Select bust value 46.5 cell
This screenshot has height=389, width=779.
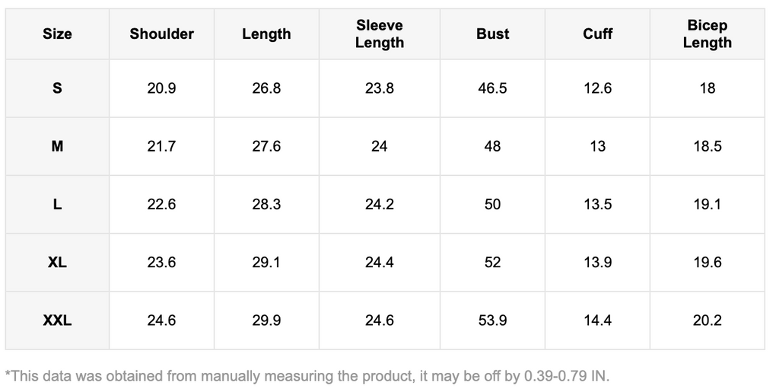click(492, 88)
